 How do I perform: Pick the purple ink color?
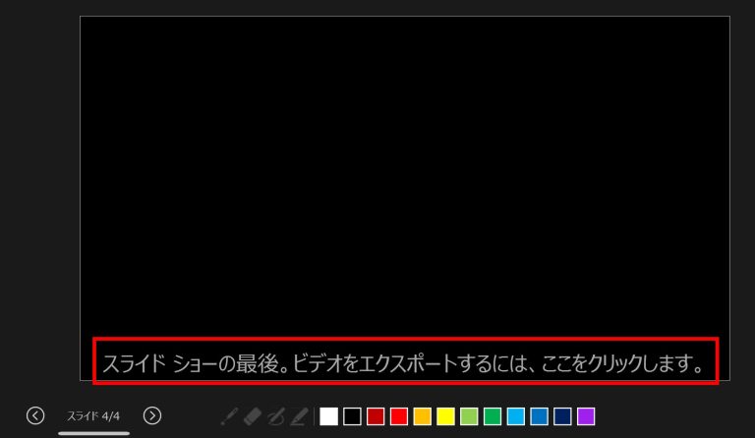[586, 416]
